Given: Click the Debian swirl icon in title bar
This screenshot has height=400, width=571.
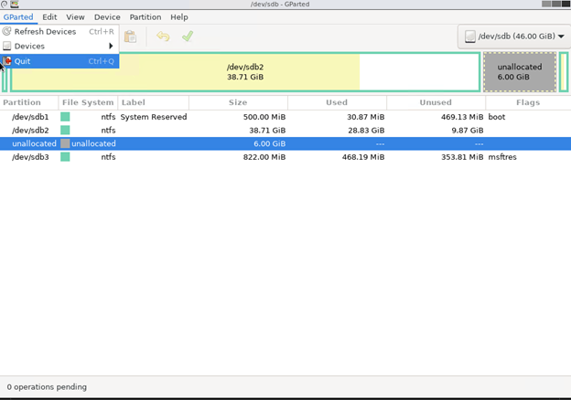Looking at the screenshot, I should pos(4,4).
